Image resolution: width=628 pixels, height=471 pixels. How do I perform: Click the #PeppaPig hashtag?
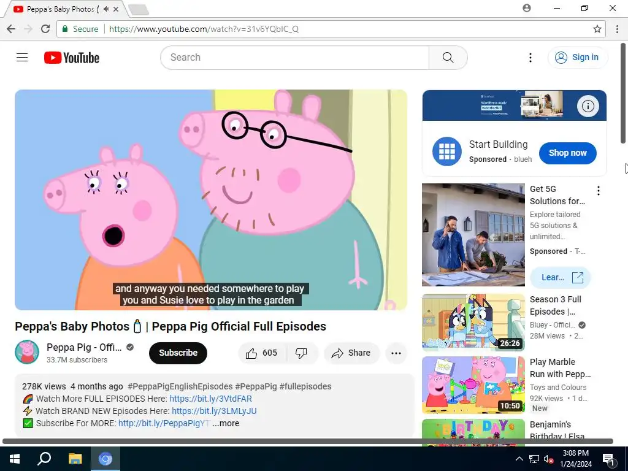tap(256, 386)
